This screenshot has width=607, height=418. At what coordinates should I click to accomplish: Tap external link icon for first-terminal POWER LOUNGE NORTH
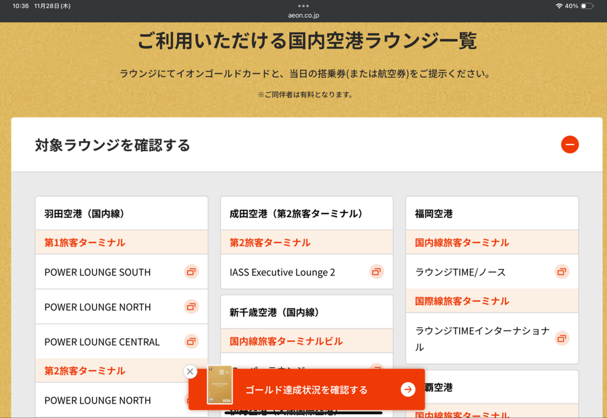(191, 307)
